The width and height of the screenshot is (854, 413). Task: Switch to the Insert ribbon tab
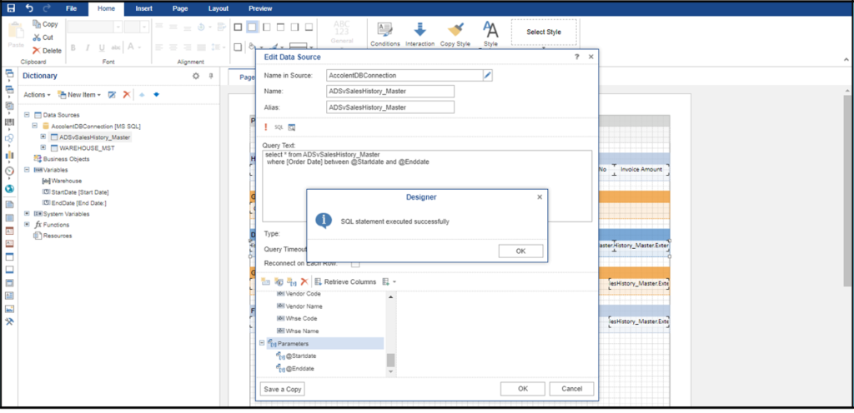click(143, 8)
